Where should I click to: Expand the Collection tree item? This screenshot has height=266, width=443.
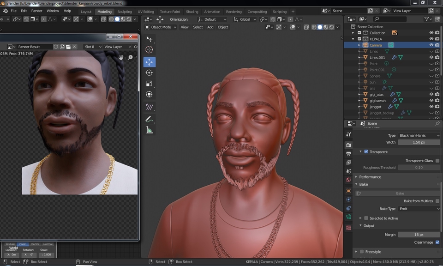click(352, 32)
